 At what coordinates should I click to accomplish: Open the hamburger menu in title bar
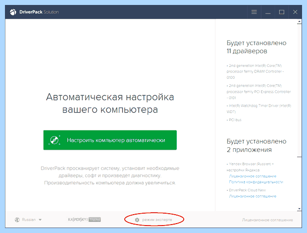point(254,12)
